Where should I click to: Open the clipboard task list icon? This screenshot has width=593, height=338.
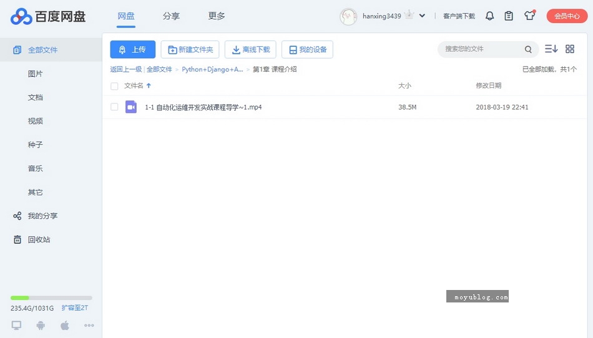click(509, 16)
